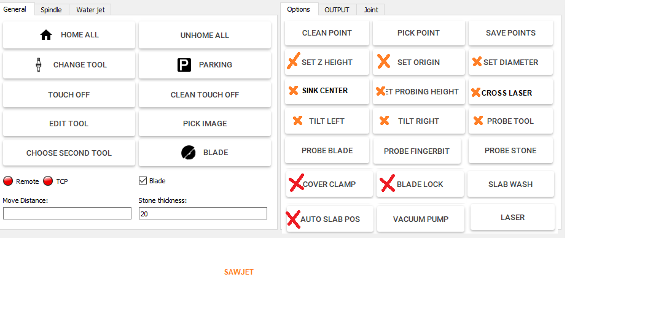Screen dimensions: 645x331
Task: Click the saw Blade icon
Action: 189,153
